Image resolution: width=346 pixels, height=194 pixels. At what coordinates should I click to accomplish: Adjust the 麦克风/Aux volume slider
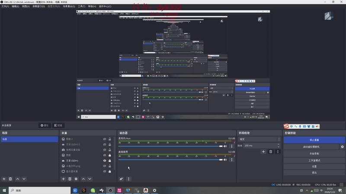click(x=170, y=146)
